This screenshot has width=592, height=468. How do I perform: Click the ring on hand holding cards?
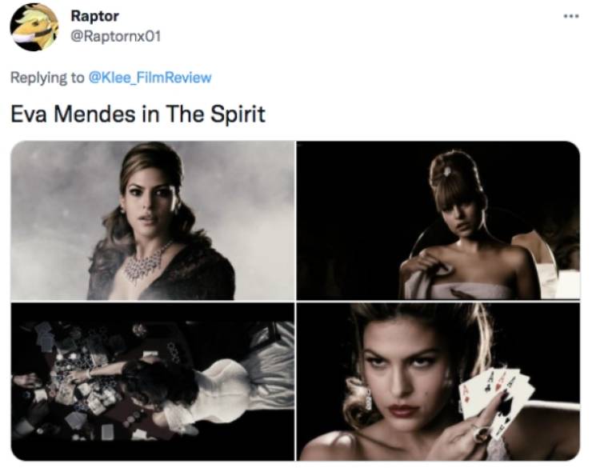pyautogui.click(x=482, y=434)
